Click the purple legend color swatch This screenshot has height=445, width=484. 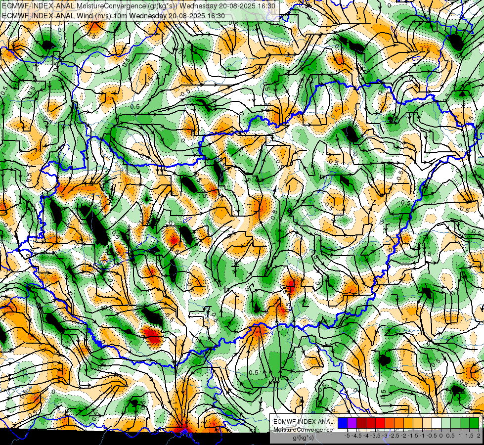pyautogui.click(x=352, y=423)
